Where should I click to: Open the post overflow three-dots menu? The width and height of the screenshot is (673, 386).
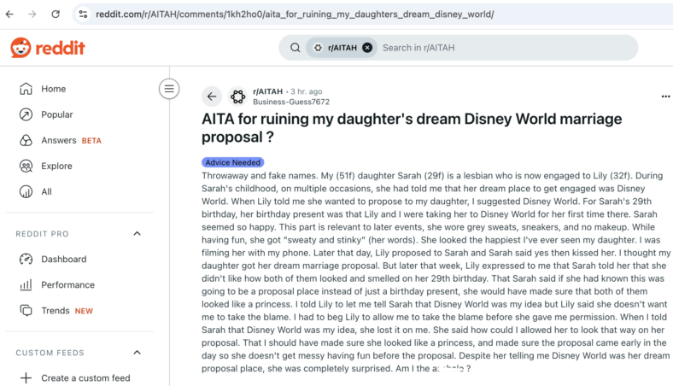[665, 96]
